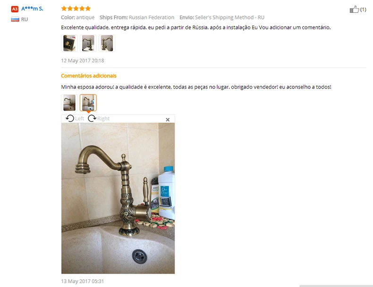Click the RU country label
373x287 pixels.
click(25, 19)
